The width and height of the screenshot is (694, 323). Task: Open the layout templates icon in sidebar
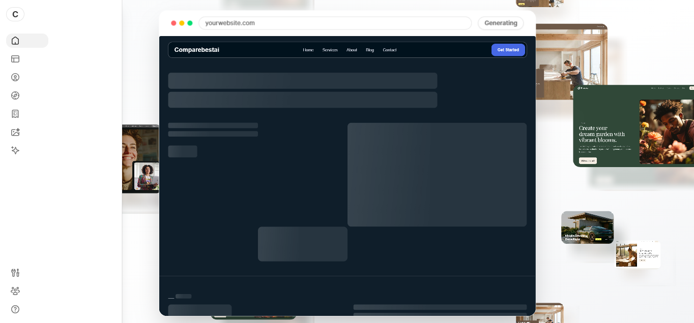[x=15, y=59]
